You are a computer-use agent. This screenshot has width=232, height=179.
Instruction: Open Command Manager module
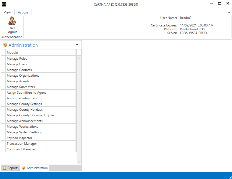tap(21, 149)
